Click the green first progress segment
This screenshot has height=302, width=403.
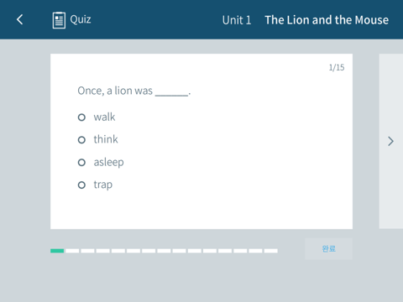coord(57,251)
